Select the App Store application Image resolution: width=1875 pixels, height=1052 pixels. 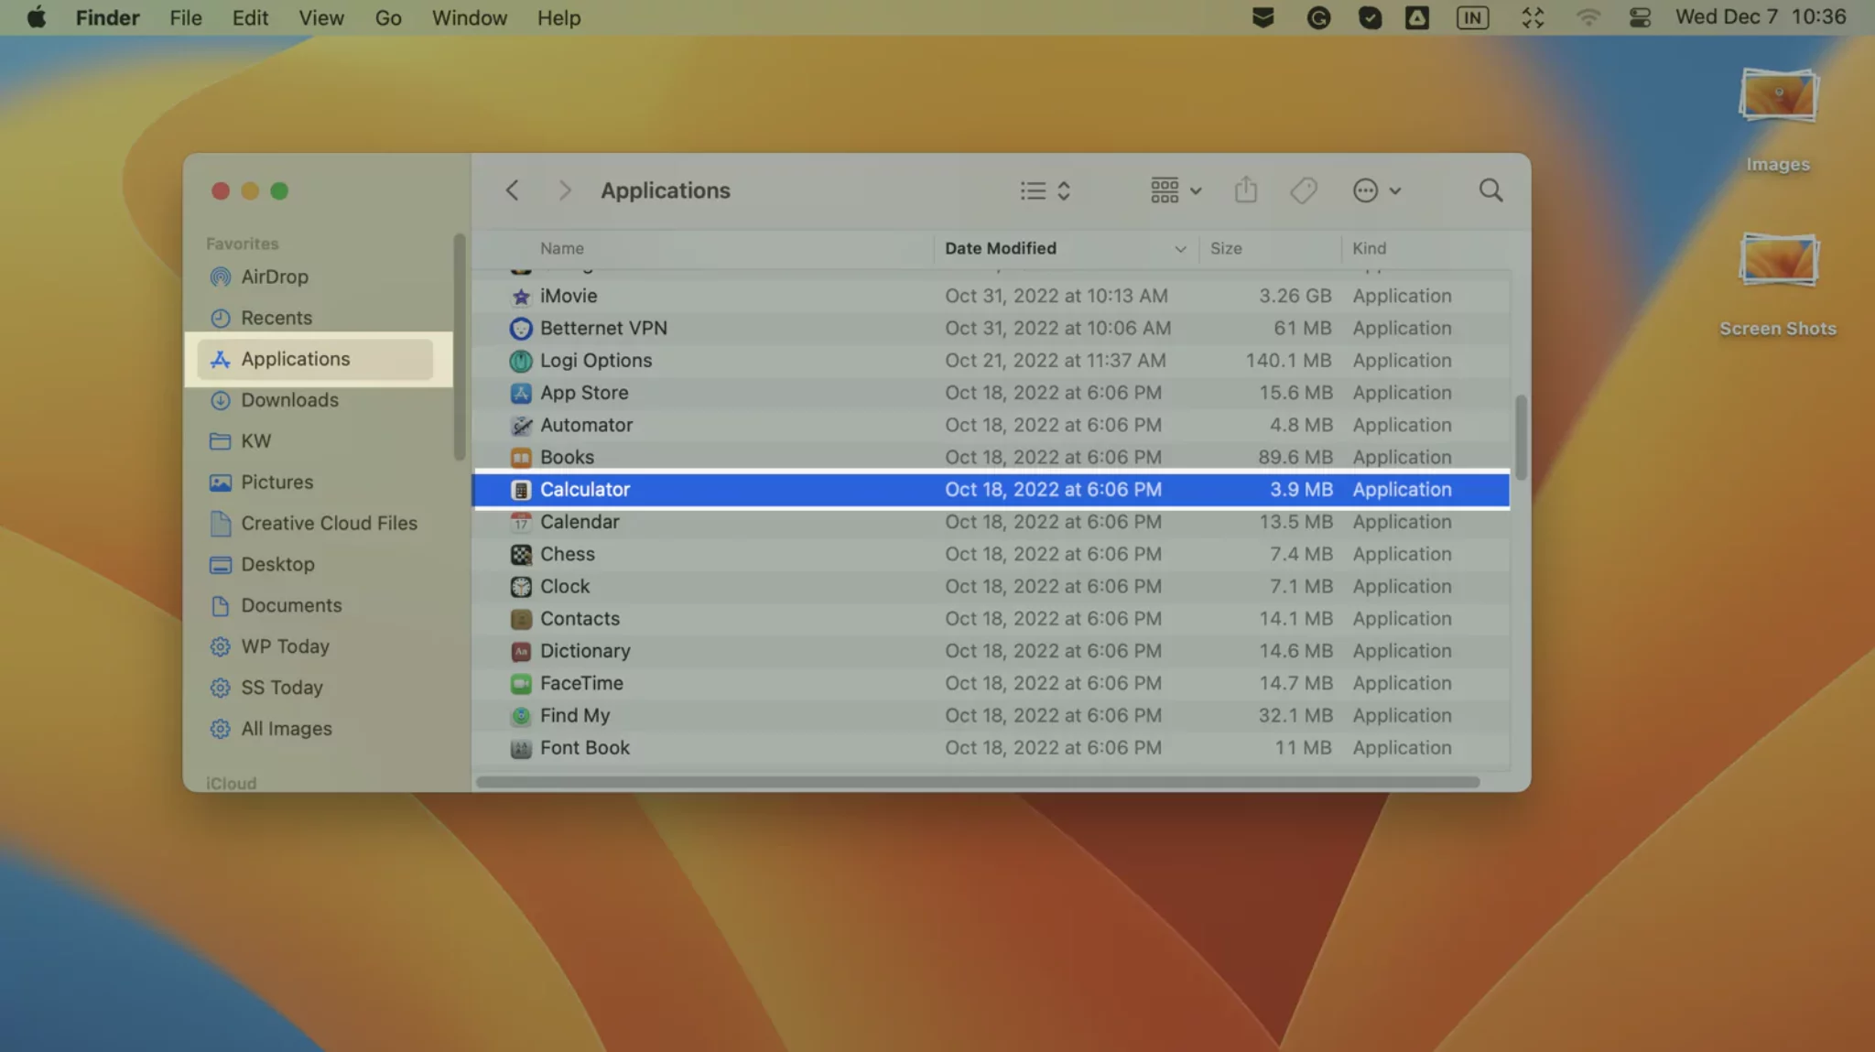(x=991, y=393)
